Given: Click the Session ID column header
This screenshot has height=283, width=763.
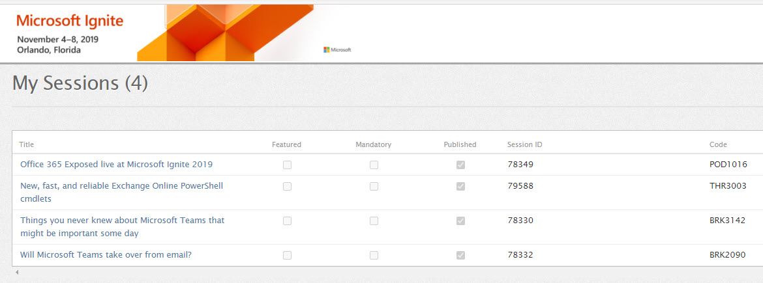Looking at the screenshot, I should [x=524, y=144].
